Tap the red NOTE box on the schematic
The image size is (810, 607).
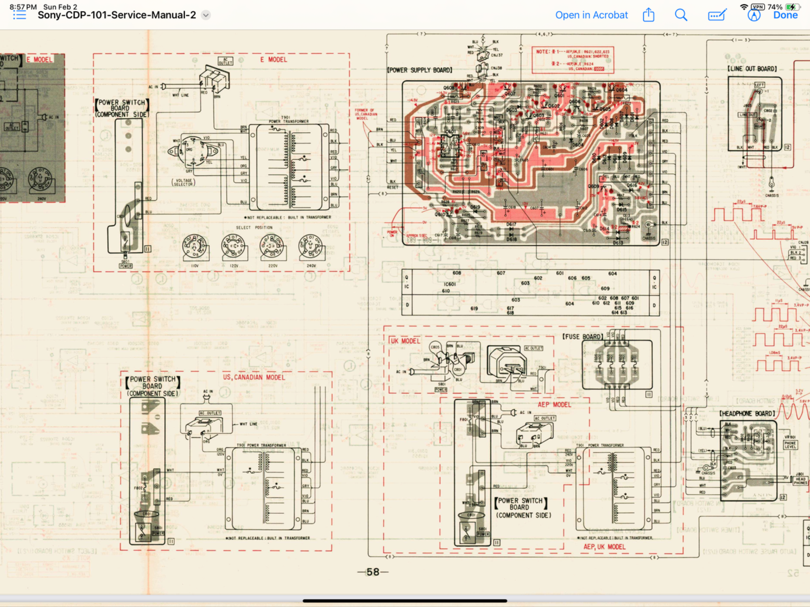(x=573, y=60)
